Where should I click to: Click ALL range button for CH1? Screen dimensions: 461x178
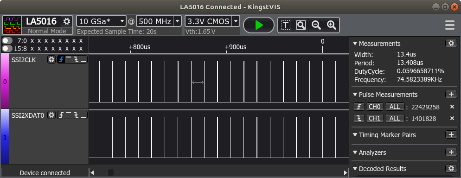coord(395,118)
